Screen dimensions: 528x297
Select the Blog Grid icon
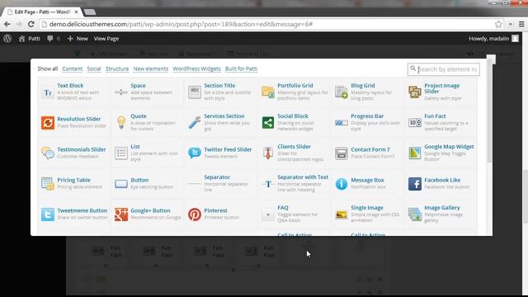(x=341, y=92)
